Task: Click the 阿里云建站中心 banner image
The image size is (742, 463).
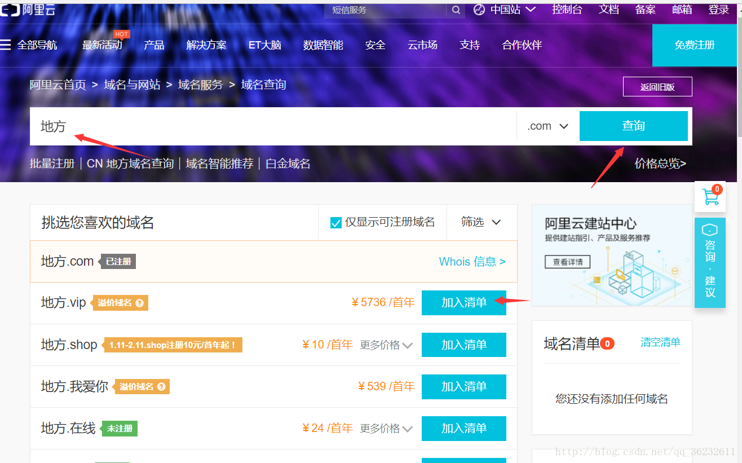Action: (x=612, y=255)
